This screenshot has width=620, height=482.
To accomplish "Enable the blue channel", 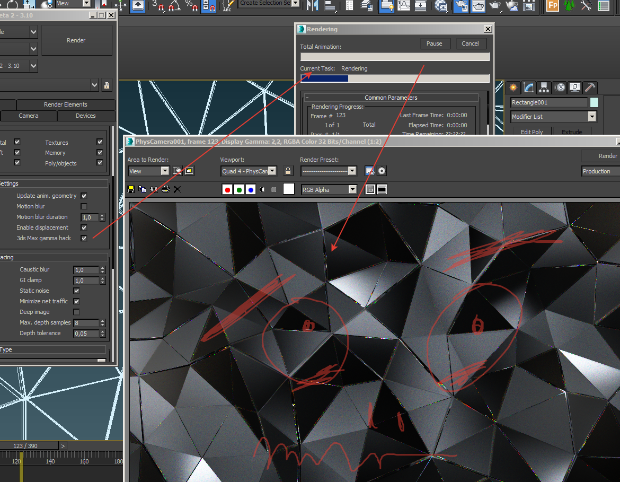I will tap(251, 190).
